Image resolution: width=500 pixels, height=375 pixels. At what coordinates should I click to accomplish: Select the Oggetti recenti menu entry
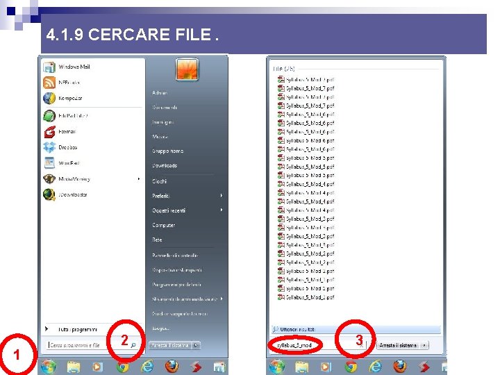coord(169,210)
